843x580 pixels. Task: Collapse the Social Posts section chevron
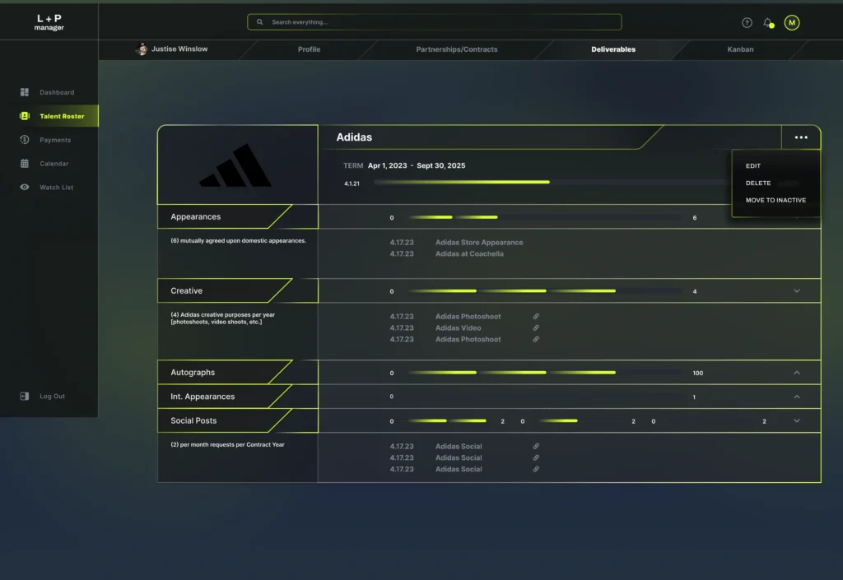tap(797, 421)
